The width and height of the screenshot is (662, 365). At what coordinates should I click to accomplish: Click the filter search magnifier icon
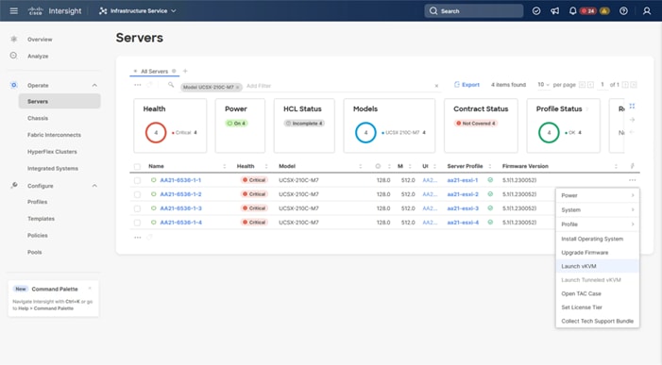click(171, 85)
